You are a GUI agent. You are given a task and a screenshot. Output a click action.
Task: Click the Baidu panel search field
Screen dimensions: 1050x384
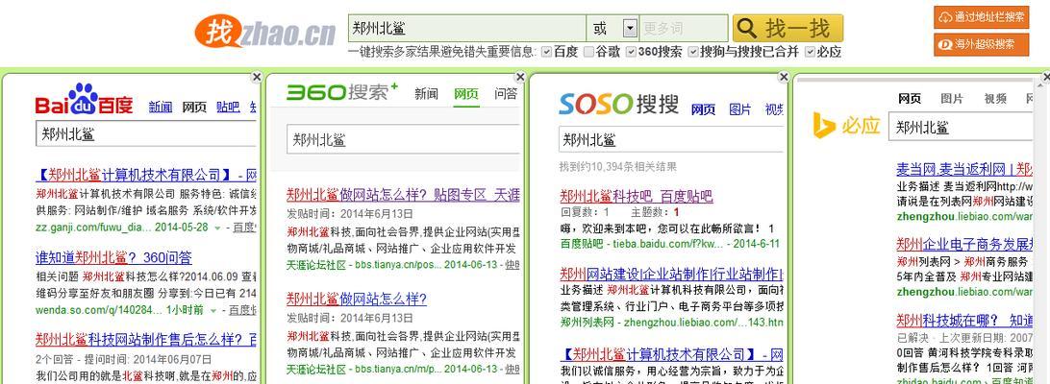pos(146,133)
